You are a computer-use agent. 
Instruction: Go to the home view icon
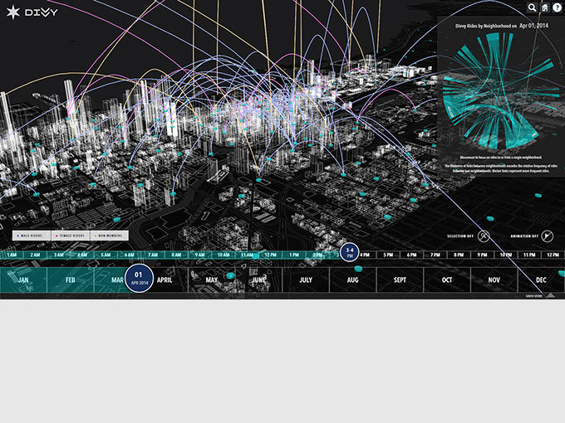[544, 7]
